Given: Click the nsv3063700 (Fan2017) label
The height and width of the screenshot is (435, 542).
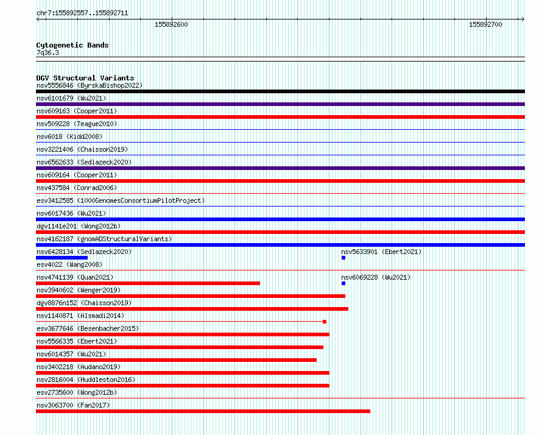Looking at the screenshot, I should click(x=73, y=405).
